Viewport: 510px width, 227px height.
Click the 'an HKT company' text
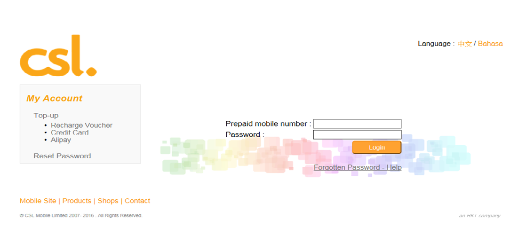479,216
